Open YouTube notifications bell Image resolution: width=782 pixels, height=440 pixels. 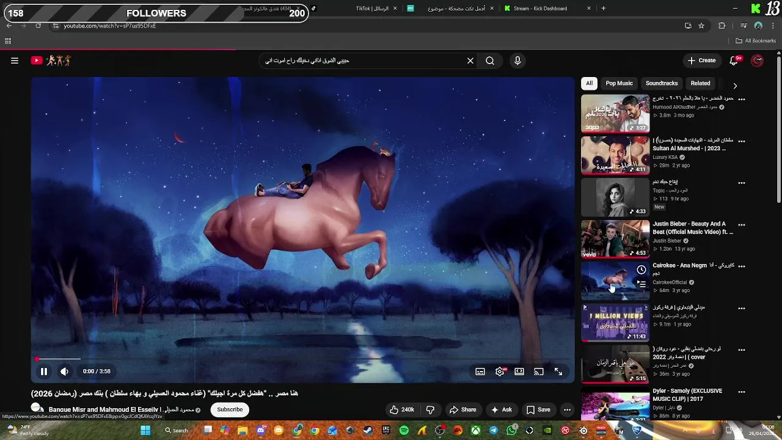click(734, 61)
